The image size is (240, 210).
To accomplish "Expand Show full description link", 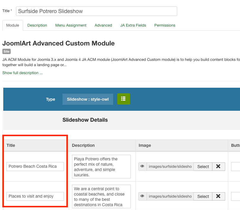I will click(23, 73).
